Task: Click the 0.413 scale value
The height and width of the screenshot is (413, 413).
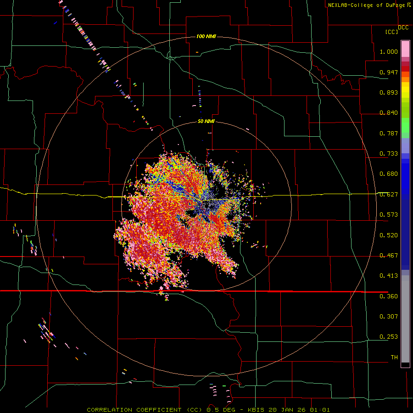Action: (x=389, y=276)
